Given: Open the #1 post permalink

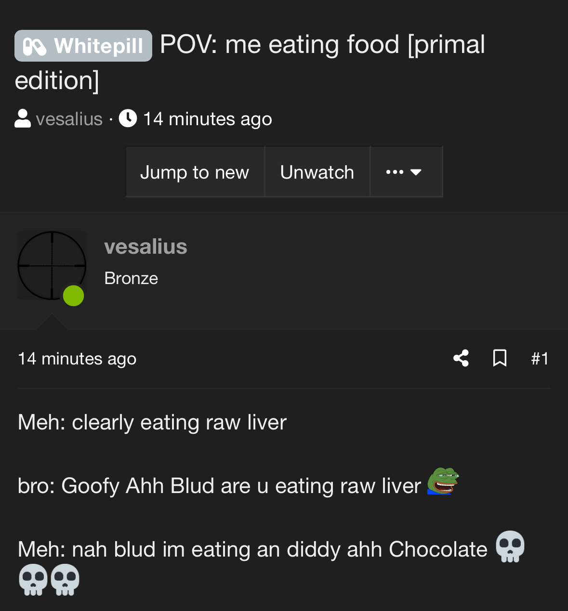Looking at the screenshot, I should (x=540, y=359).
